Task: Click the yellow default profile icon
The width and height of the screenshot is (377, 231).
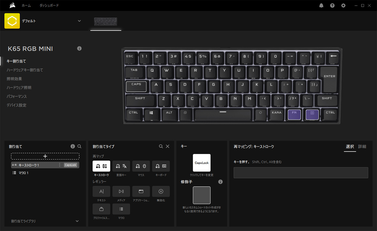Action: tap(12, 21)
